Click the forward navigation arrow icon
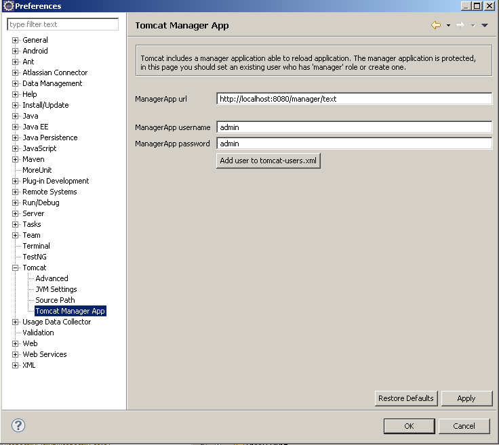The height and width of the screenshot is (445, 499). click(460, 25)
